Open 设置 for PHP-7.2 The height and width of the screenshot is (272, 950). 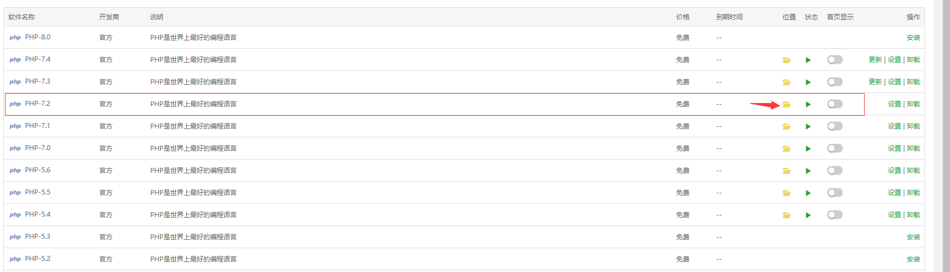894,104
